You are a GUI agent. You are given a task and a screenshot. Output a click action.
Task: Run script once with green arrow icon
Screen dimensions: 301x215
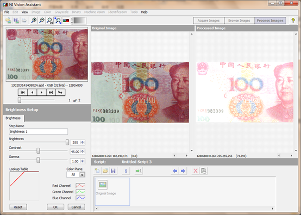click(139, 171)
